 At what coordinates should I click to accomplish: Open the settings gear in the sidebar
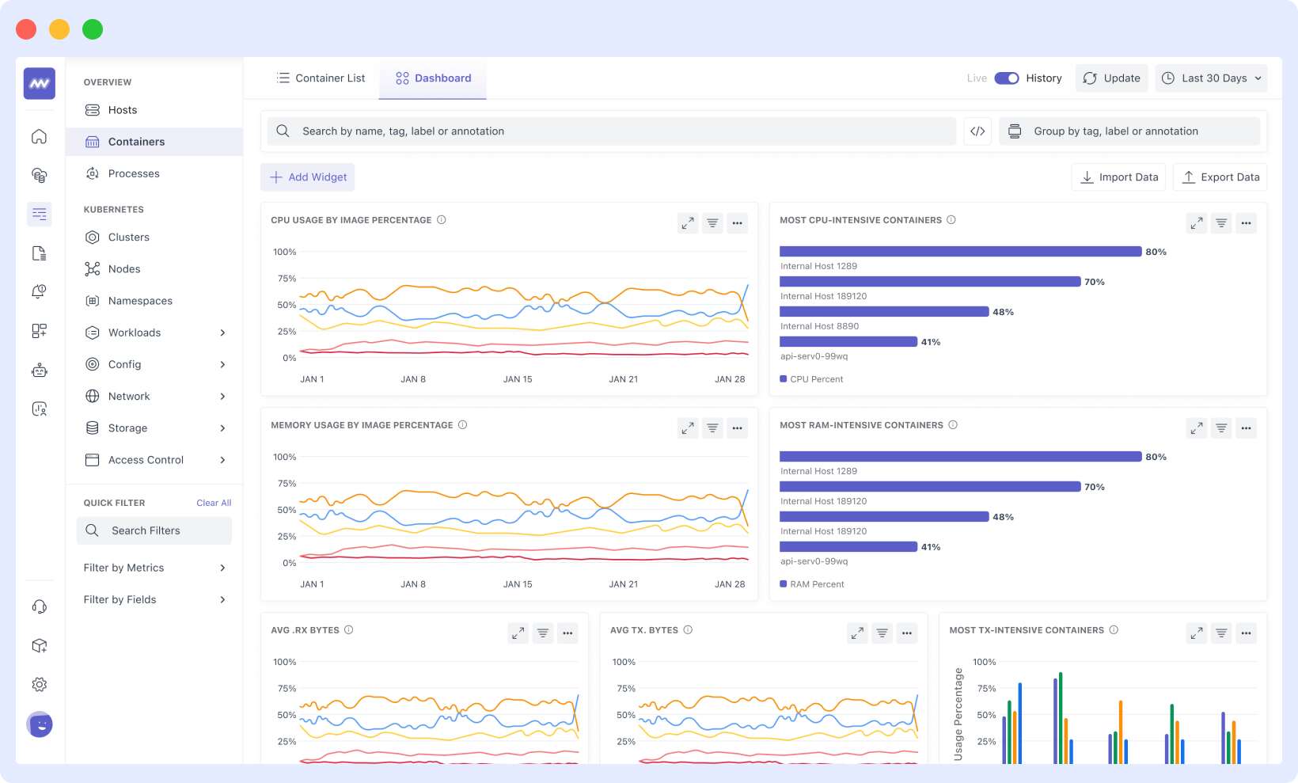click(39, 684)
